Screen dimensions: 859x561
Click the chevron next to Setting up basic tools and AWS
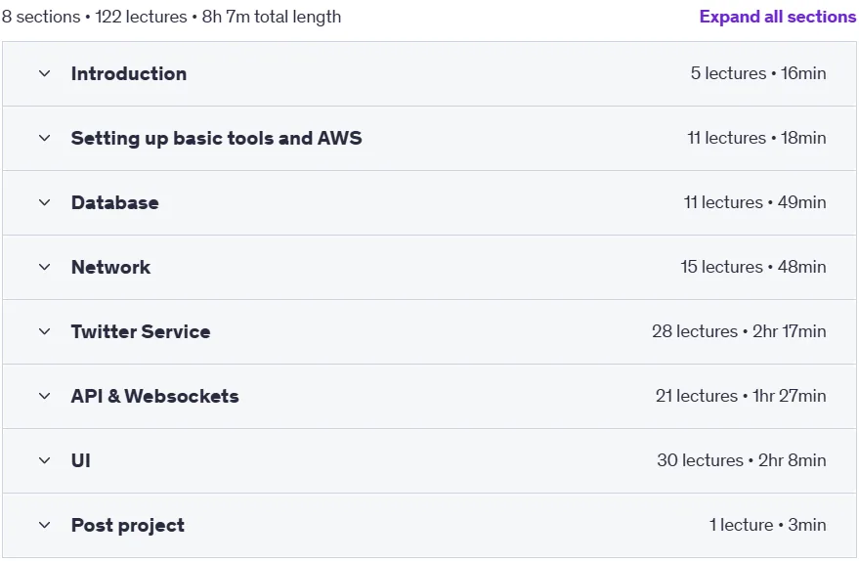[x=44, y=138]
